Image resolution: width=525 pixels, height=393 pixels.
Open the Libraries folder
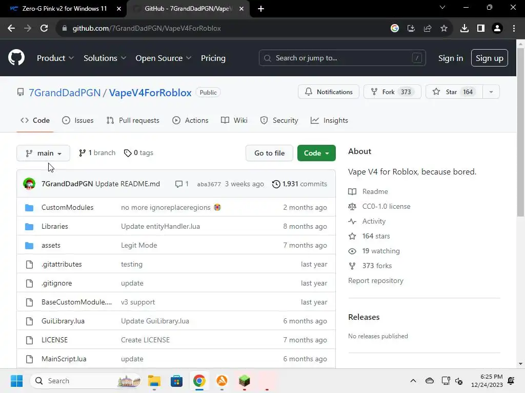(54, 226)
